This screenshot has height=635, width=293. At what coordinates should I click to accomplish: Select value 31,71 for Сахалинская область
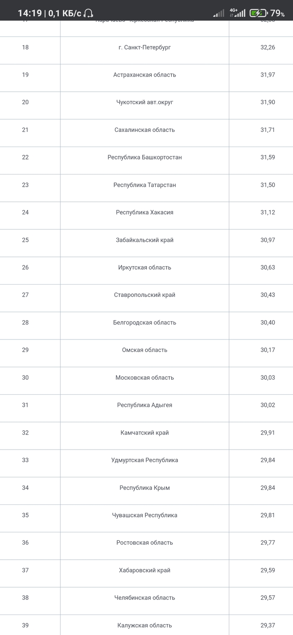coord(268,130)
